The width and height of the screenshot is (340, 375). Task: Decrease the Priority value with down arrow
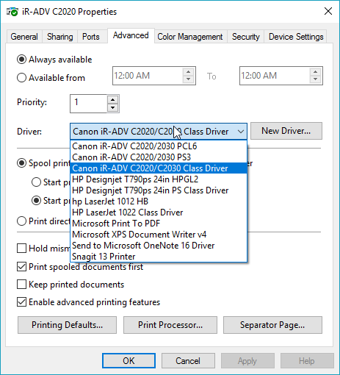[x=112, y=107]
